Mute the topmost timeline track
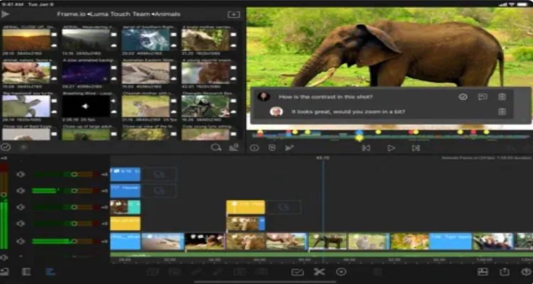Screen dimensions: 533x284 [x=21, y=174]
